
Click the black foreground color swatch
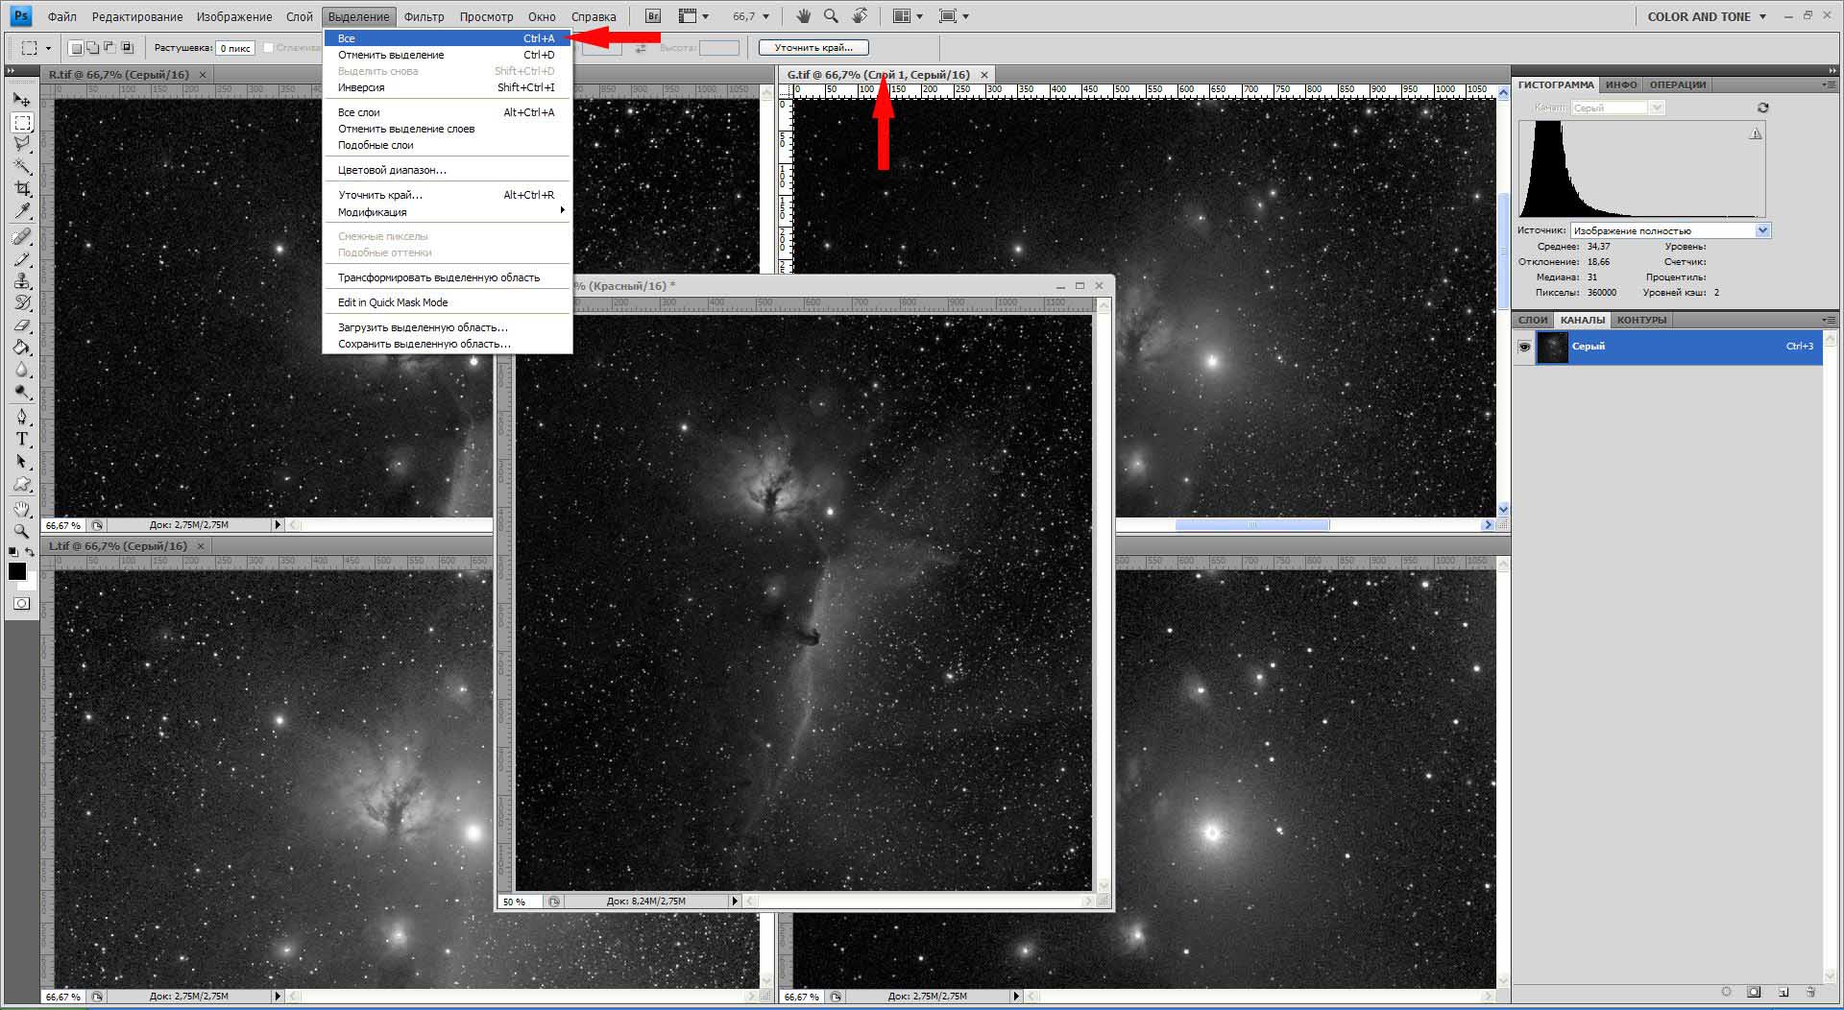pos(17,571)
